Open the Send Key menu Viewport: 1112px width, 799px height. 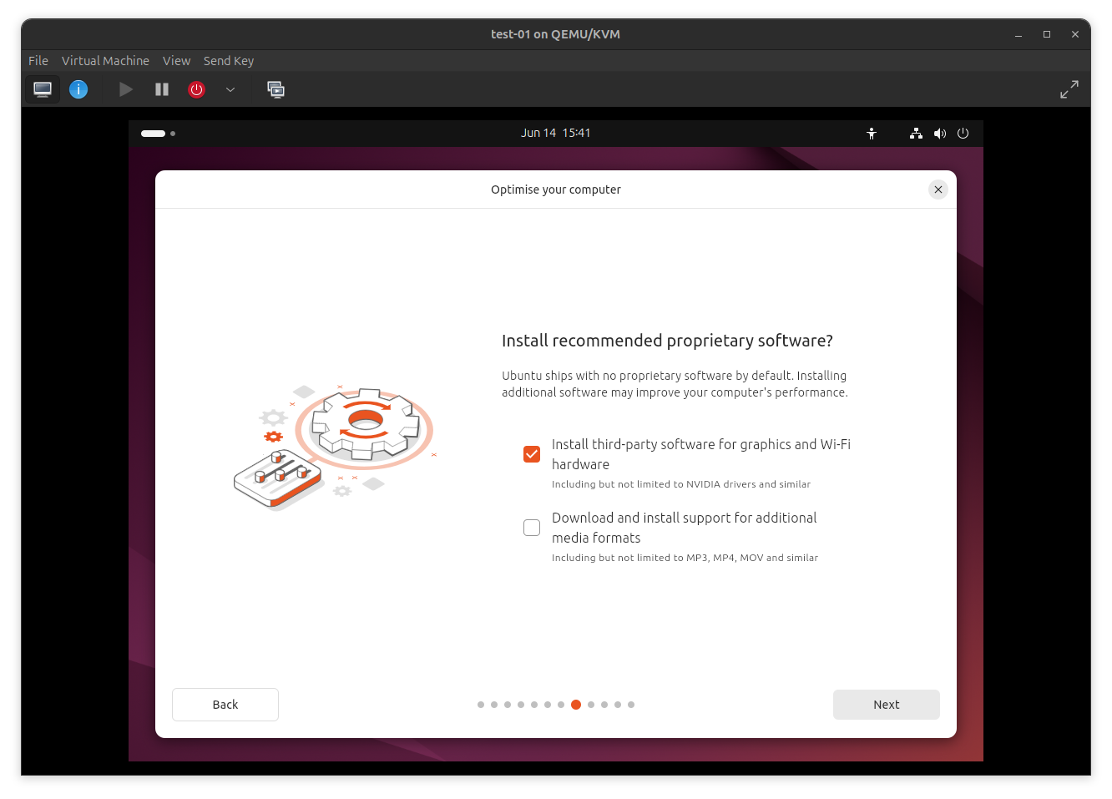(x=229, y=60)
